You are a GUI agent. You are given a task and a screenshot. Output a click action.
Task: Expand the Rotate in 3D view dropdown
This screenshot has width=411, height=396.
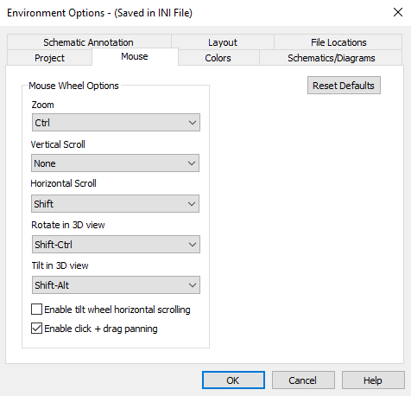[x=116, y=245]
